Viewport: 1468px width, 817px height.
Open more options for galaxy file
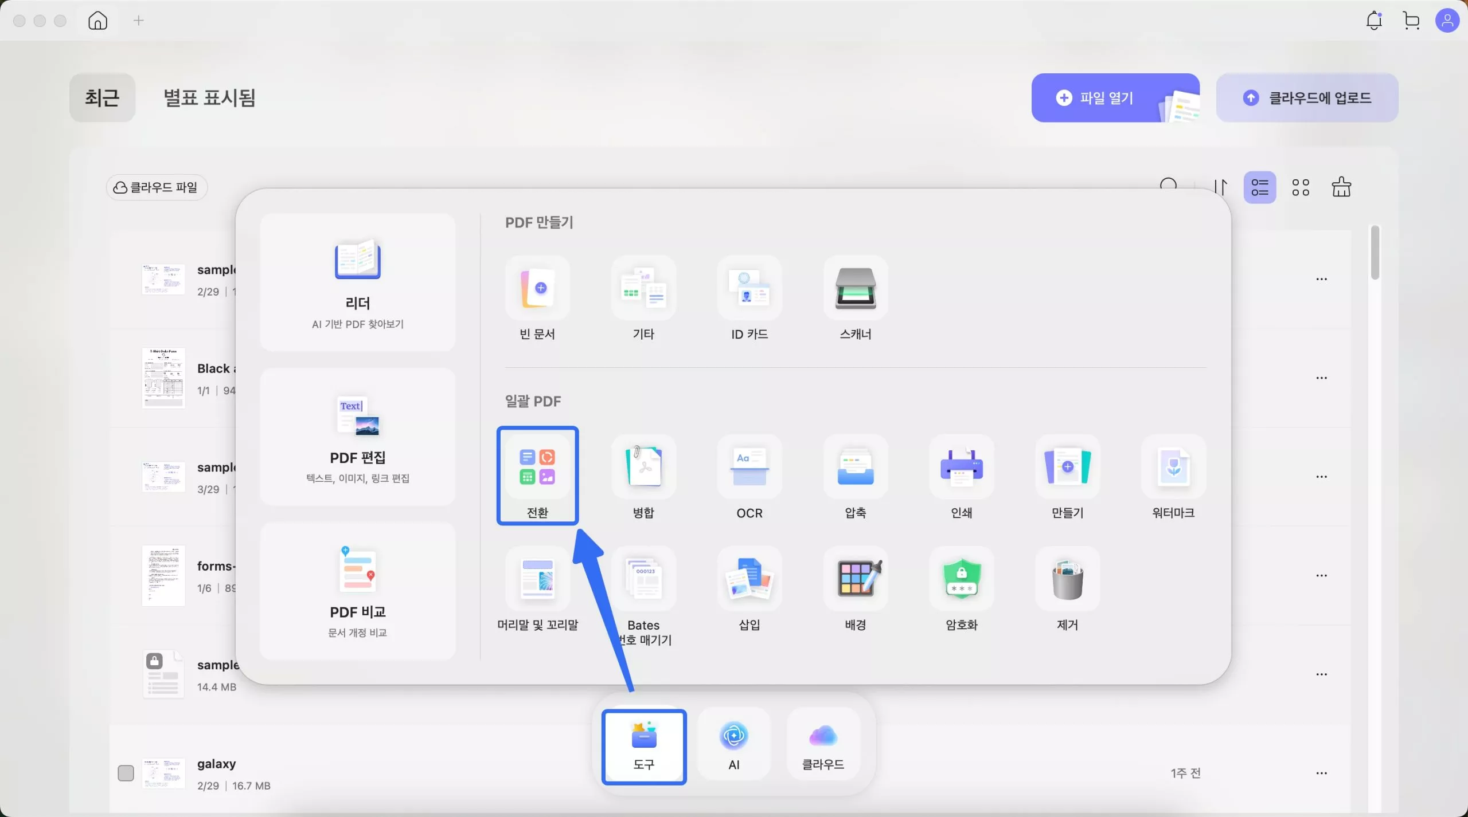click(1321, 773)
